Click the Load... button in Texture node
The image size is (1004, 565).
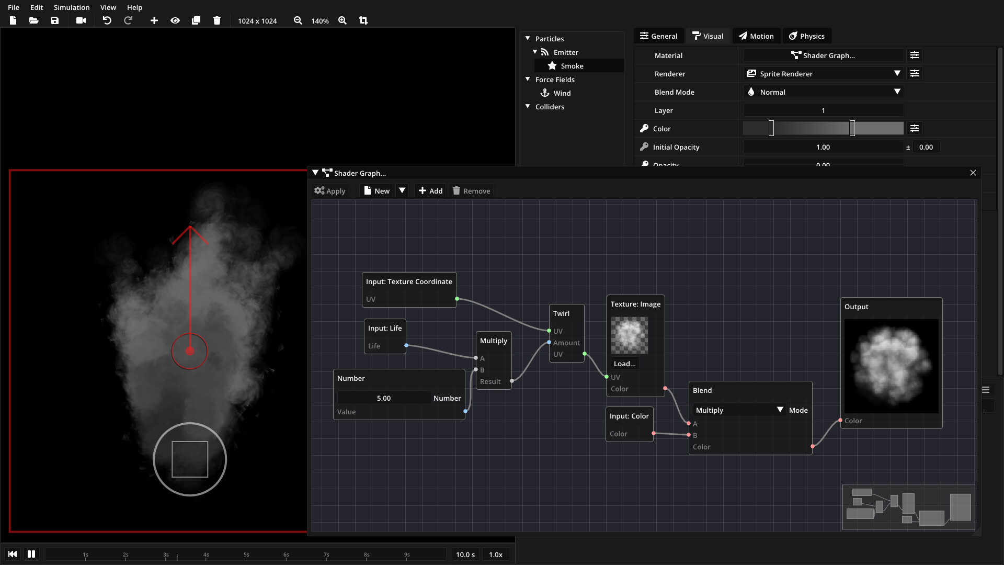[625, 364]
